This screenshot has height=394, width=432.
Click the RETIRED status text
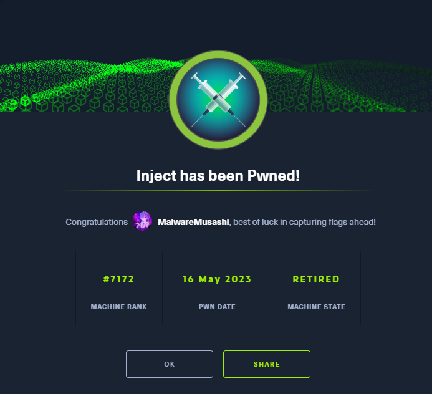316,279
